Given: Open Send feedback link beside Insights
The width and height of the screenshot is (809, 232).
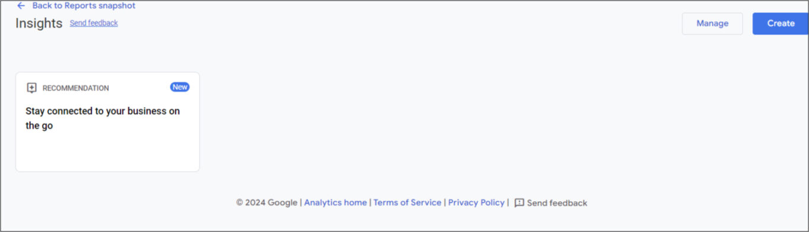Looking at the screenshot, I should point(94,23).
